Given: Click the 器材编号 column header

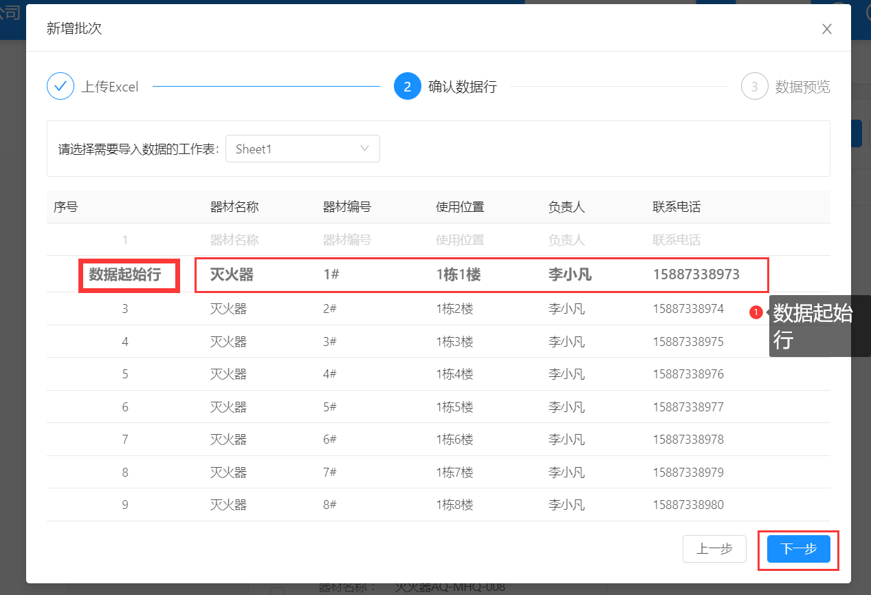Looking at the screenshot, I should click(347, 207).
